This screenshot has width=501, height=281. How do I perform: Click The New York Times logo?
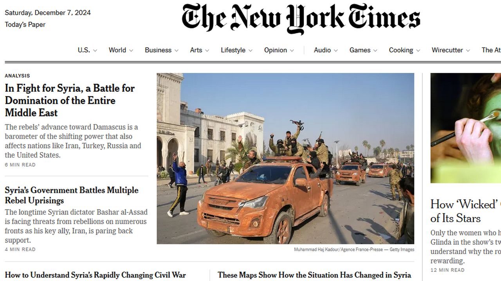(301, 18)
